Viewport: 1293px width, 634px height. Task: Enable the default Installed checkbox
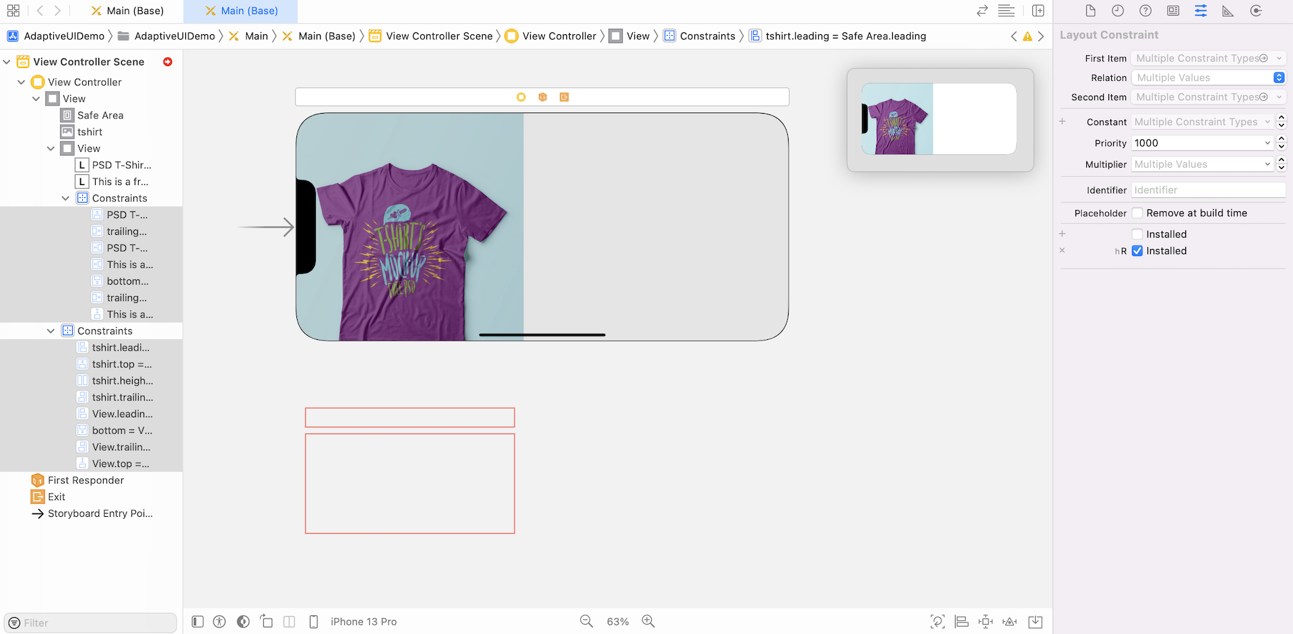click(x=1137, y=234)
